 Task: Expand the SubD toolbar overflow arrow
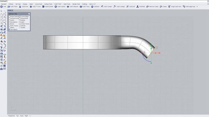pos(197,6)
